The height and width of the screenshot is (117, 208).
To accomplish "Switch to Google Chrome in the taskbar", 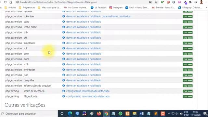I will click(106, 114).
